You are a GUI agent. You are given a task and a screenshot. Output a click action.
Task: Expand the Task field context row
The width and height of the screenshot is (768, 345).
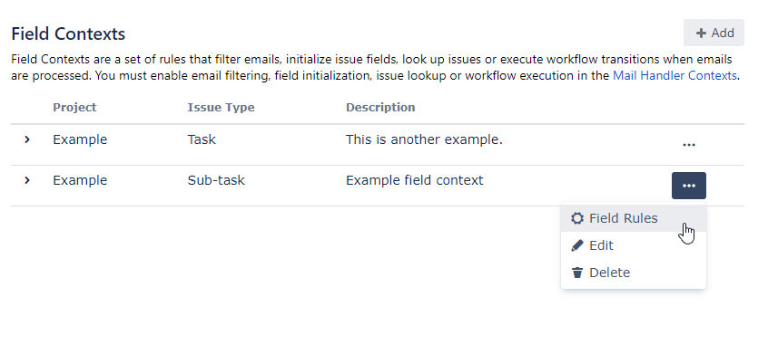27,139
